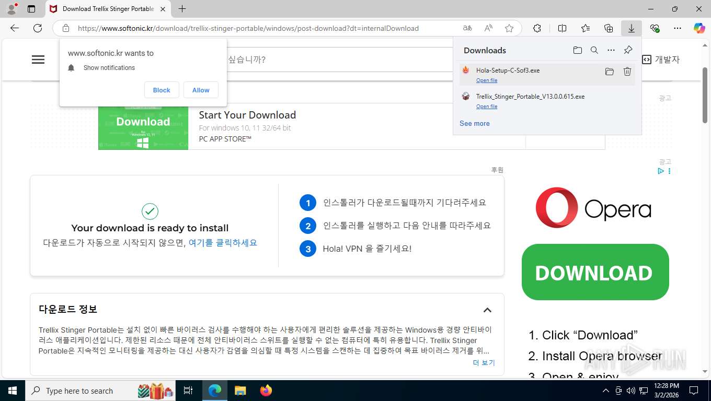Click See more in Downloads
Viewport: 711px width, 401px height.
(x=475, y=124)
